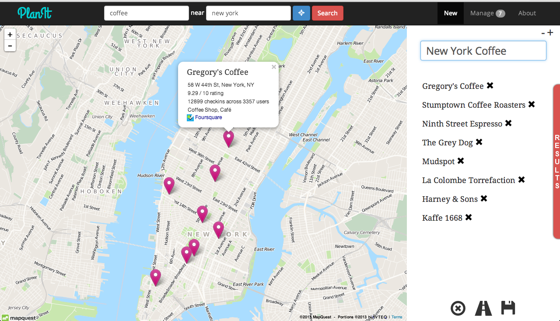Open the New tab
560x321 pixels.
[451, 13]
